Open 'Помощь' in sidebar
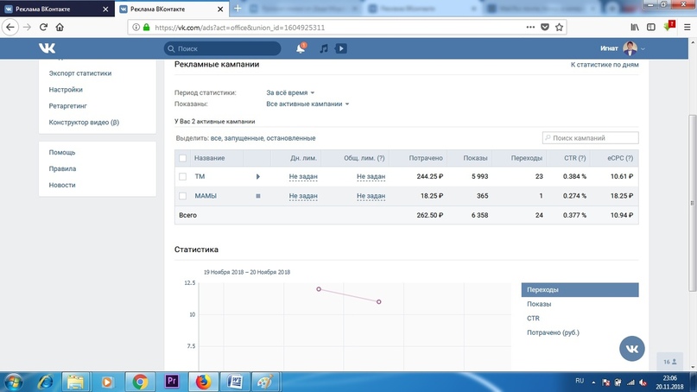 click(x=62, y=152)
